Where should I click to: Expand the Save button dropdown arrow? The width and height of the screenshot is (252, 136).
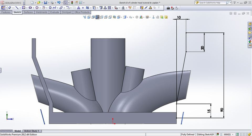pyautogui.click(x=49, y=3)
